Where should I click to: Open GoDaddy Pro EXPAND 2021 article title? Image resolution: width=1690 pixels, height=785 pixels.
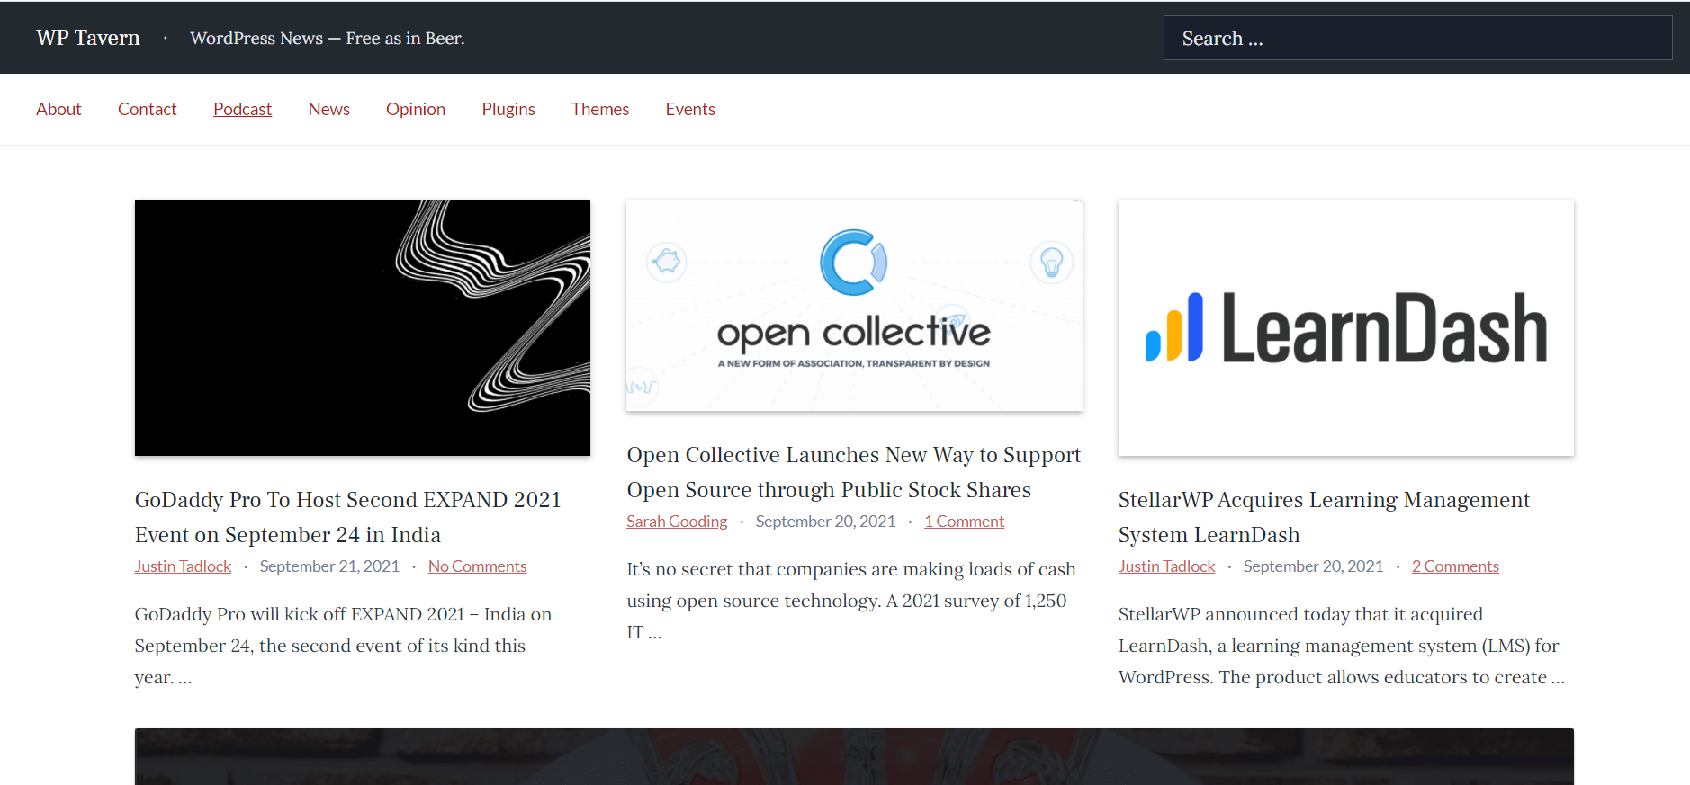(x=348, y=517)
